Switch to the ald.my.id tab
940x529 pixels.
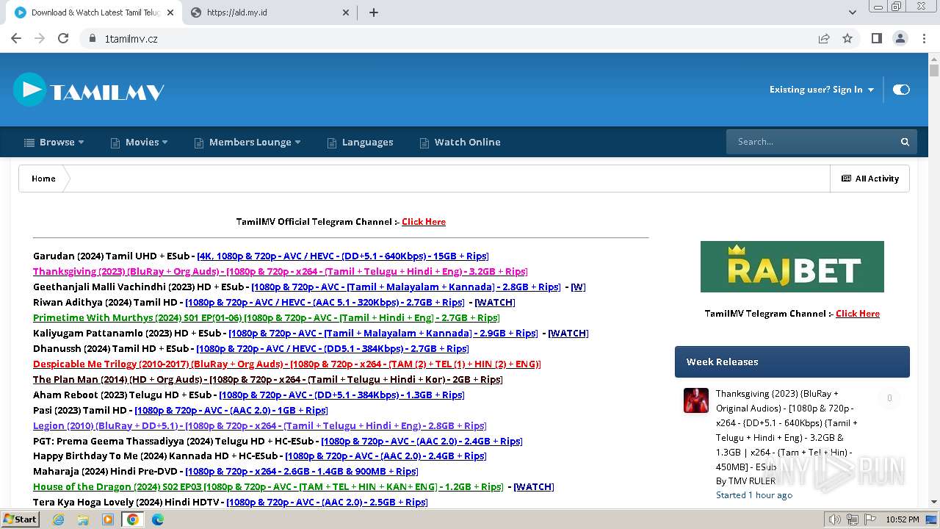[x=267, y=12]
